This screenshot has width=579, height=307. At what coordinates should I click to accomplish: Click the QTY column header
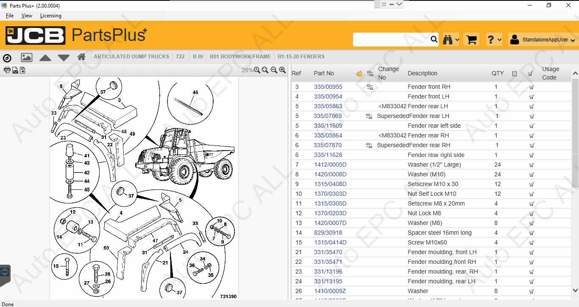[x=498, y=74]
